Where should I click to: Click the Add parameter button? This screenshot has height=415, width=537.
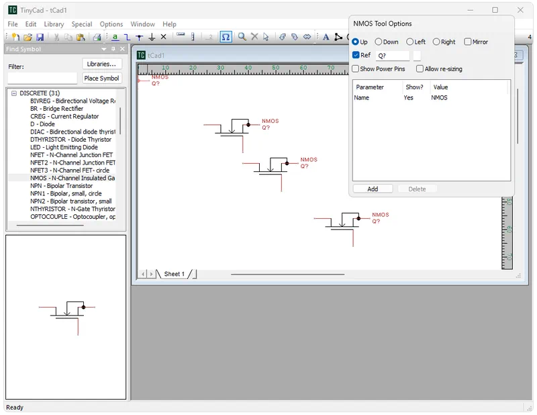pyautogui.click(x=373, y=189)
